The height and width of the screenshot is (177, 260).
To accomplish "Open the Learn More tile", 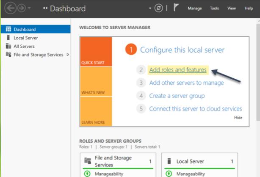I will pos(96,111).
